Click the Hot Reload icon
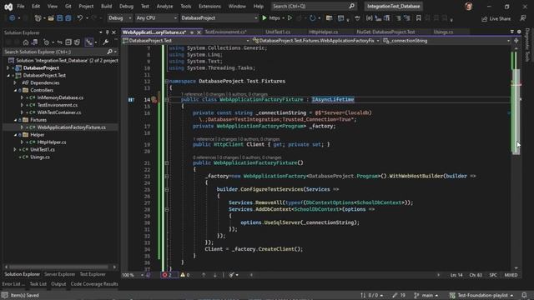534x300 pixels. click(312, 18)
